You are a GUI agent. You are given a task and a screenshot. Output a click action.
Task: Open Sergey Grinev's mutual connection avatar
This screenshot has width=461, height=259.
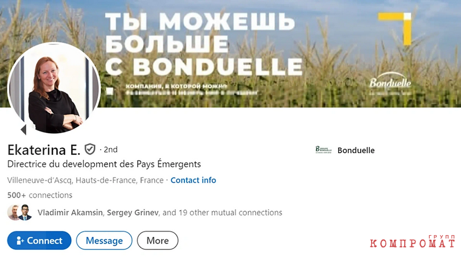(25, 212)
